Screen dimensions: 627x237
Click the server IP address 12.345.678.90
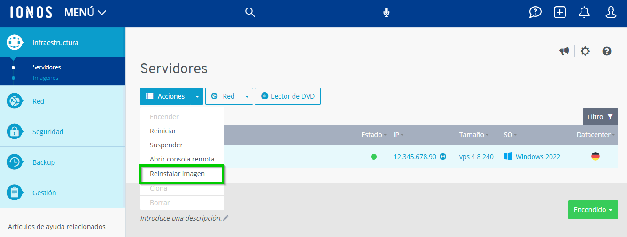pyautogui.click(x=415, y=157)
